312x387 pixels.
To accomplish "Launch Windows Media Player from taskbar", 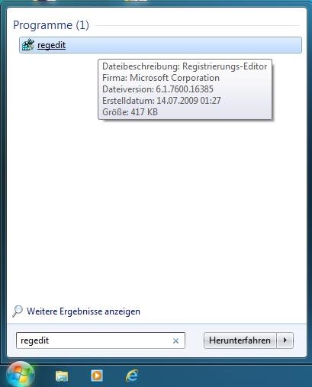I will coord(97,376).
